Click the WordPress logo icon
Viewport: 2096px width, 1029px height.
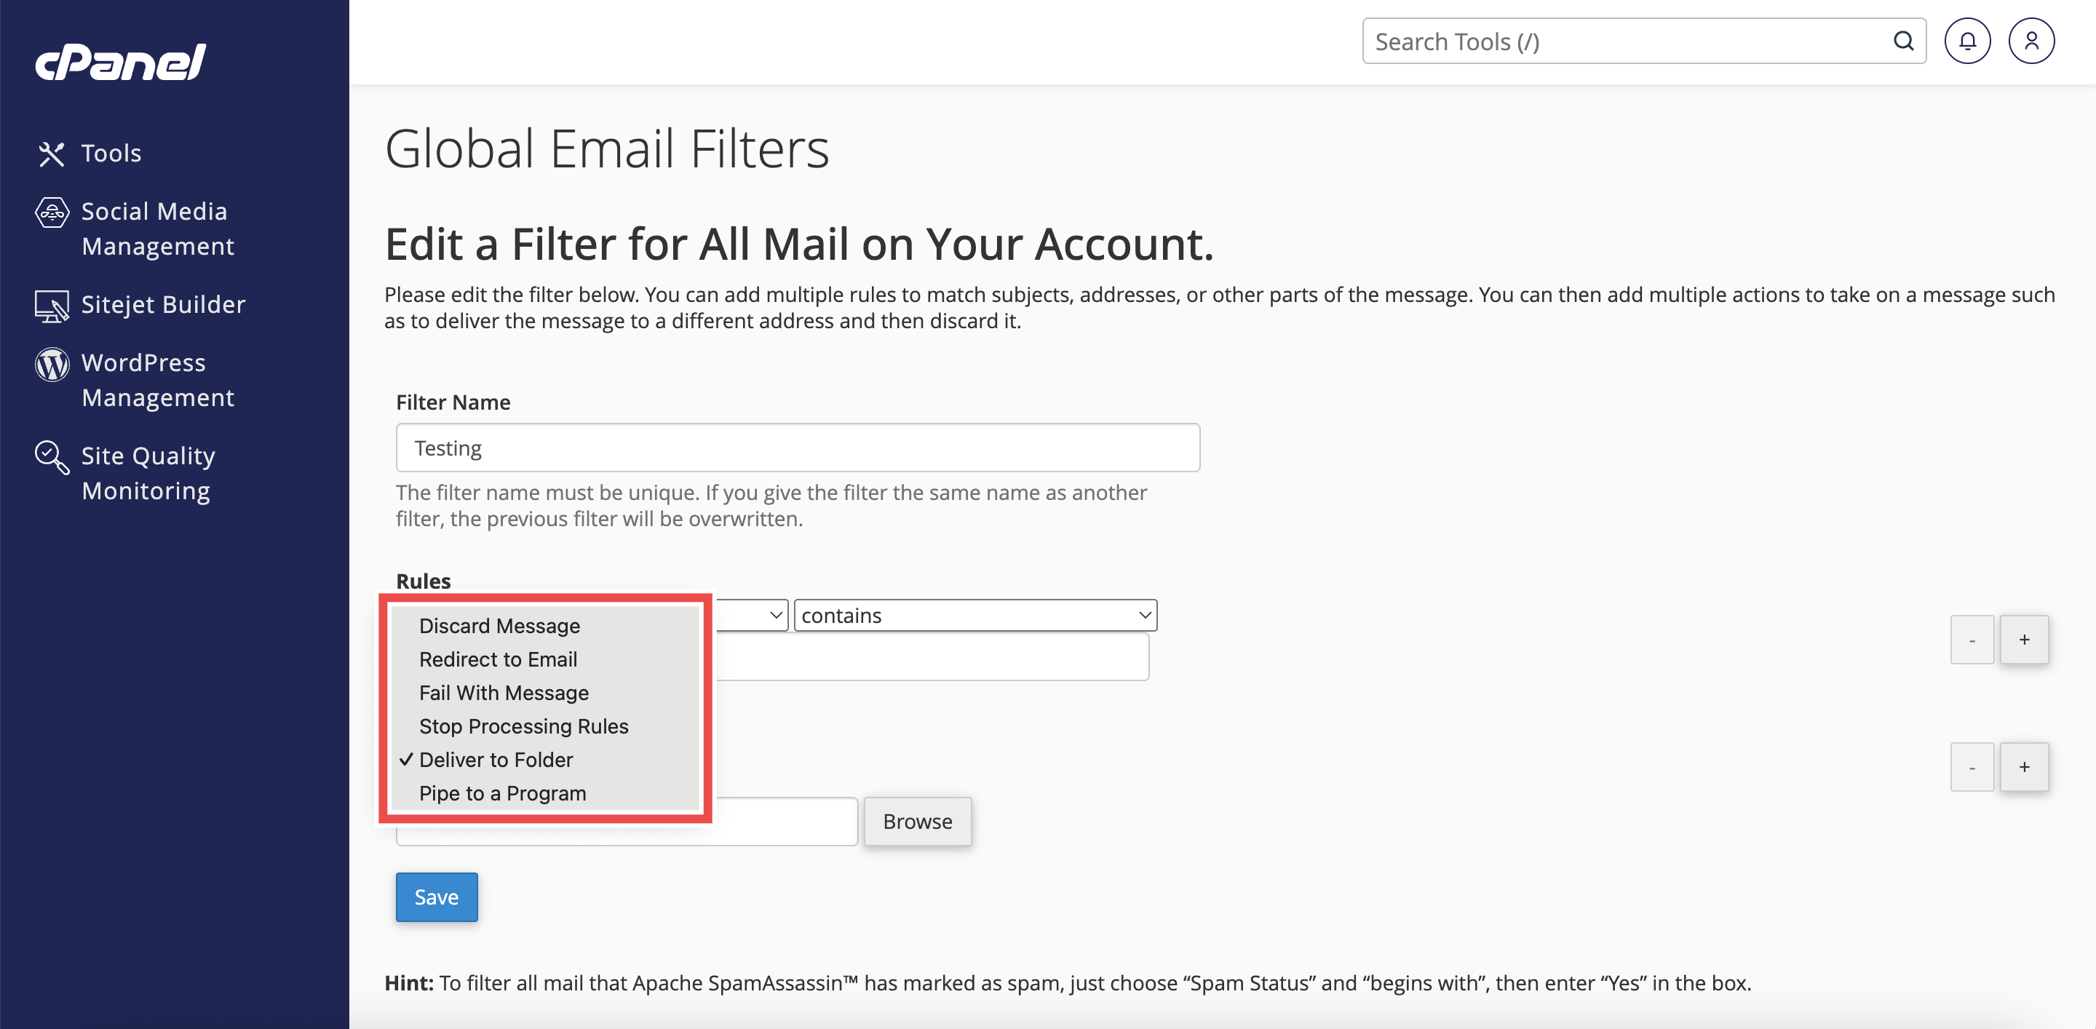point(52,365)
